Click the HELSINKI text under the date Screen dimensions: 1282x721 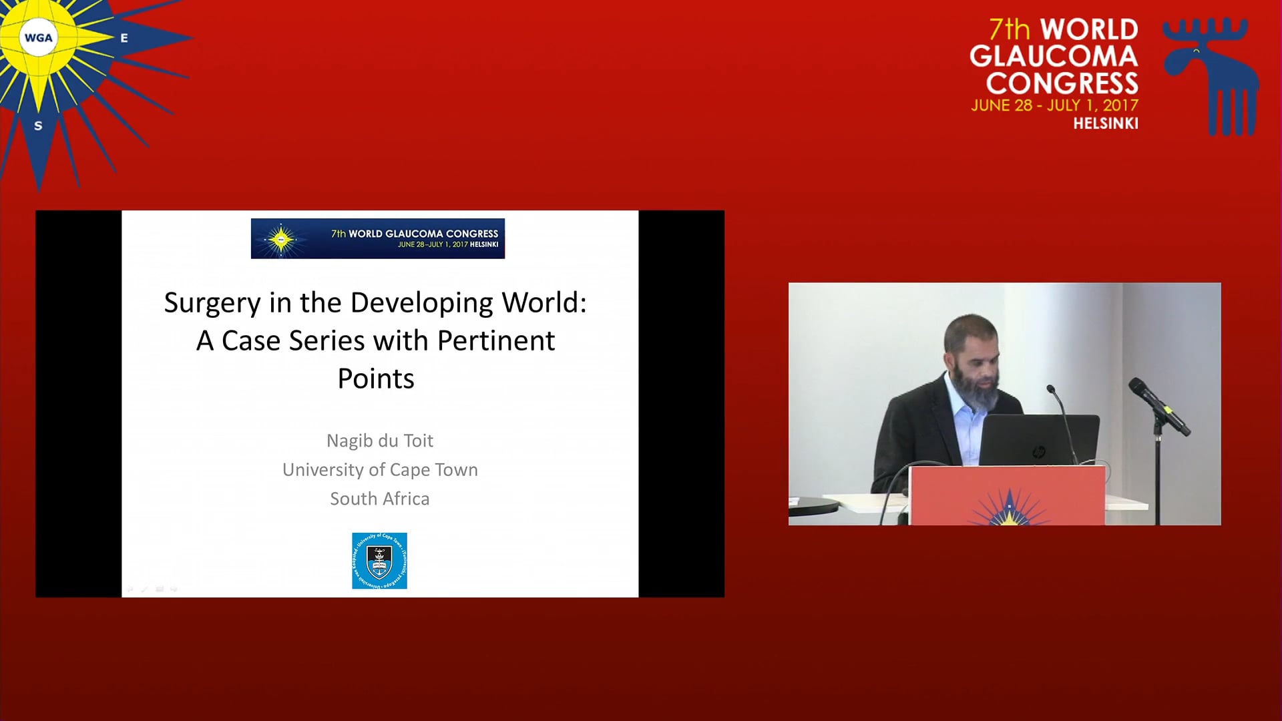[1105, 124]
